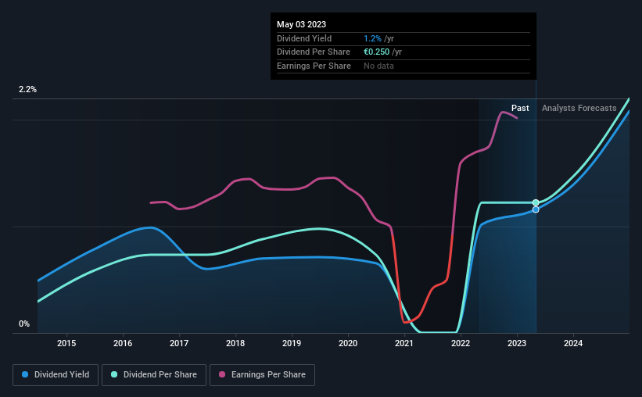Screen dimensions: 642x397
Task: Click the Earnings Per Share tooltip row label
Action: pyautogui.click(x=314, y=66)
